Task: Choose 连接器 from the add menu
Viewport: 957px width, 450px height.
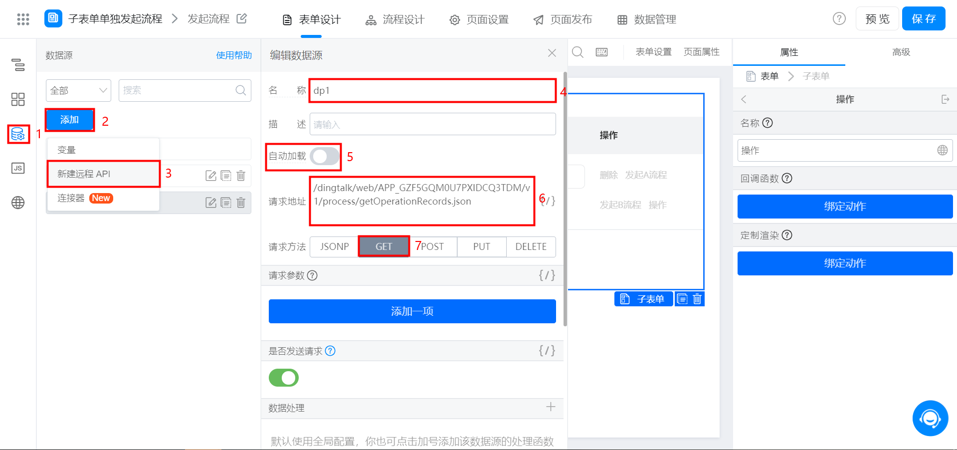Action: [x=103, y=198]
